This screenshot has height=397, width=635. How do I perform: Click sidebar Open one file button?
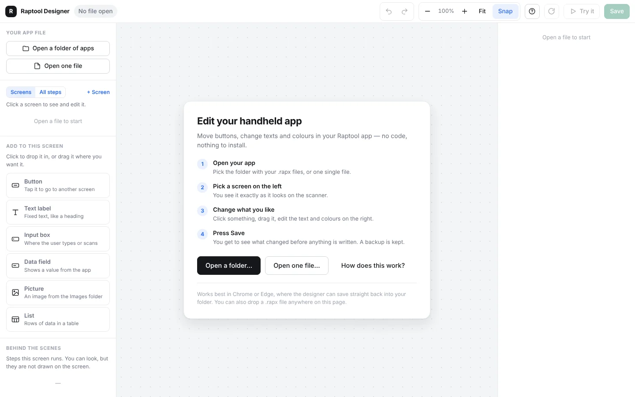point(58,66)
